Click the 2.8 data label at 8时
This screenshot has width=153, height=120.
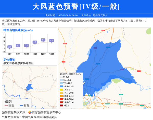point(10,47)
